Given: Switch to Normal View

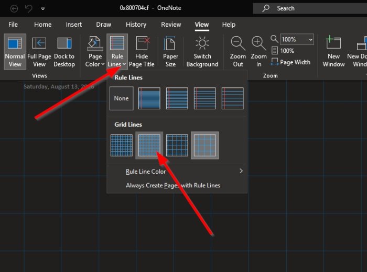Looking at the screenshot, I should pos(15,52).
